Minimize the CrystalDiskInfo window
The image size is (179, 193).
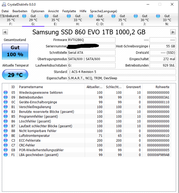pos(148,4)
